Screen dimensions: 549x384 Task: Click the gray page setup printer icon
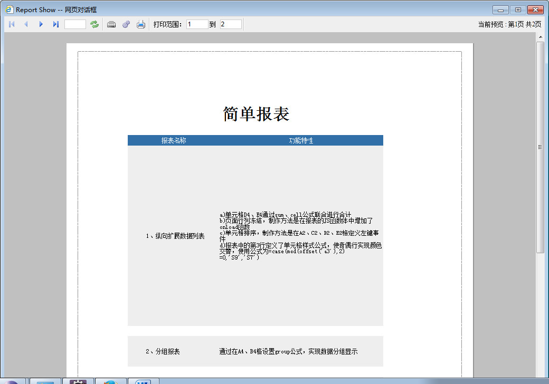click(x=111, y=24)
